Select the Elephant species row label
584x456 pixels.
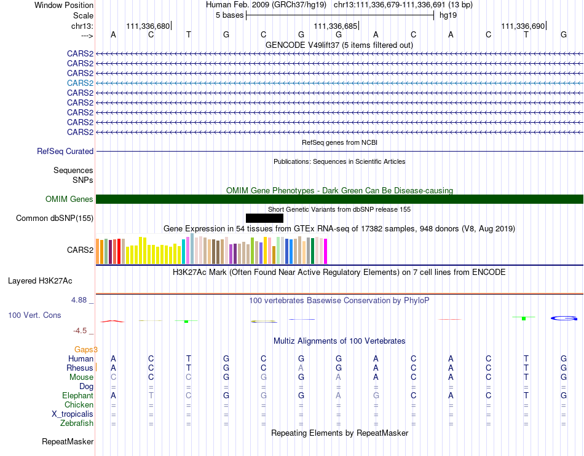point(78,395)
